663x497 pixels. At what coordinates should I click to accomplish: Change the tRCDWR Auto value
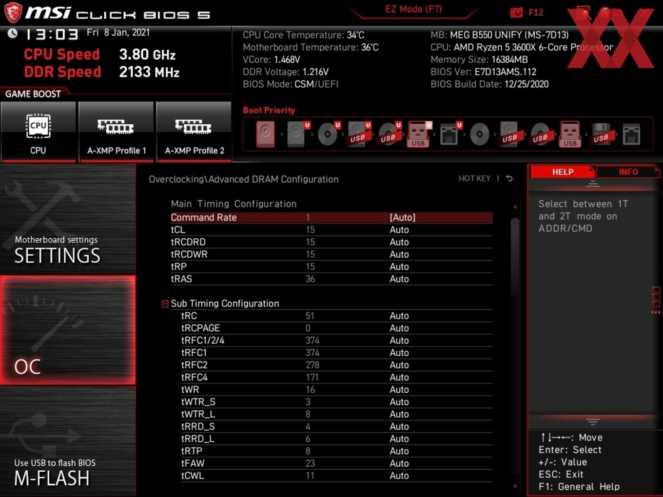399,254
